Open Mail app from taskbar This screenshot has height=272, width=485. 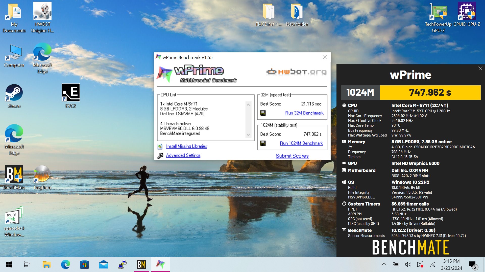[x=104, y=264]
